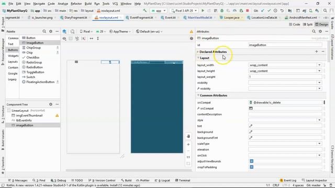Screen dimensions: 335x188
Task: Switch to Code view mode
Action: [x=294, y=25]
